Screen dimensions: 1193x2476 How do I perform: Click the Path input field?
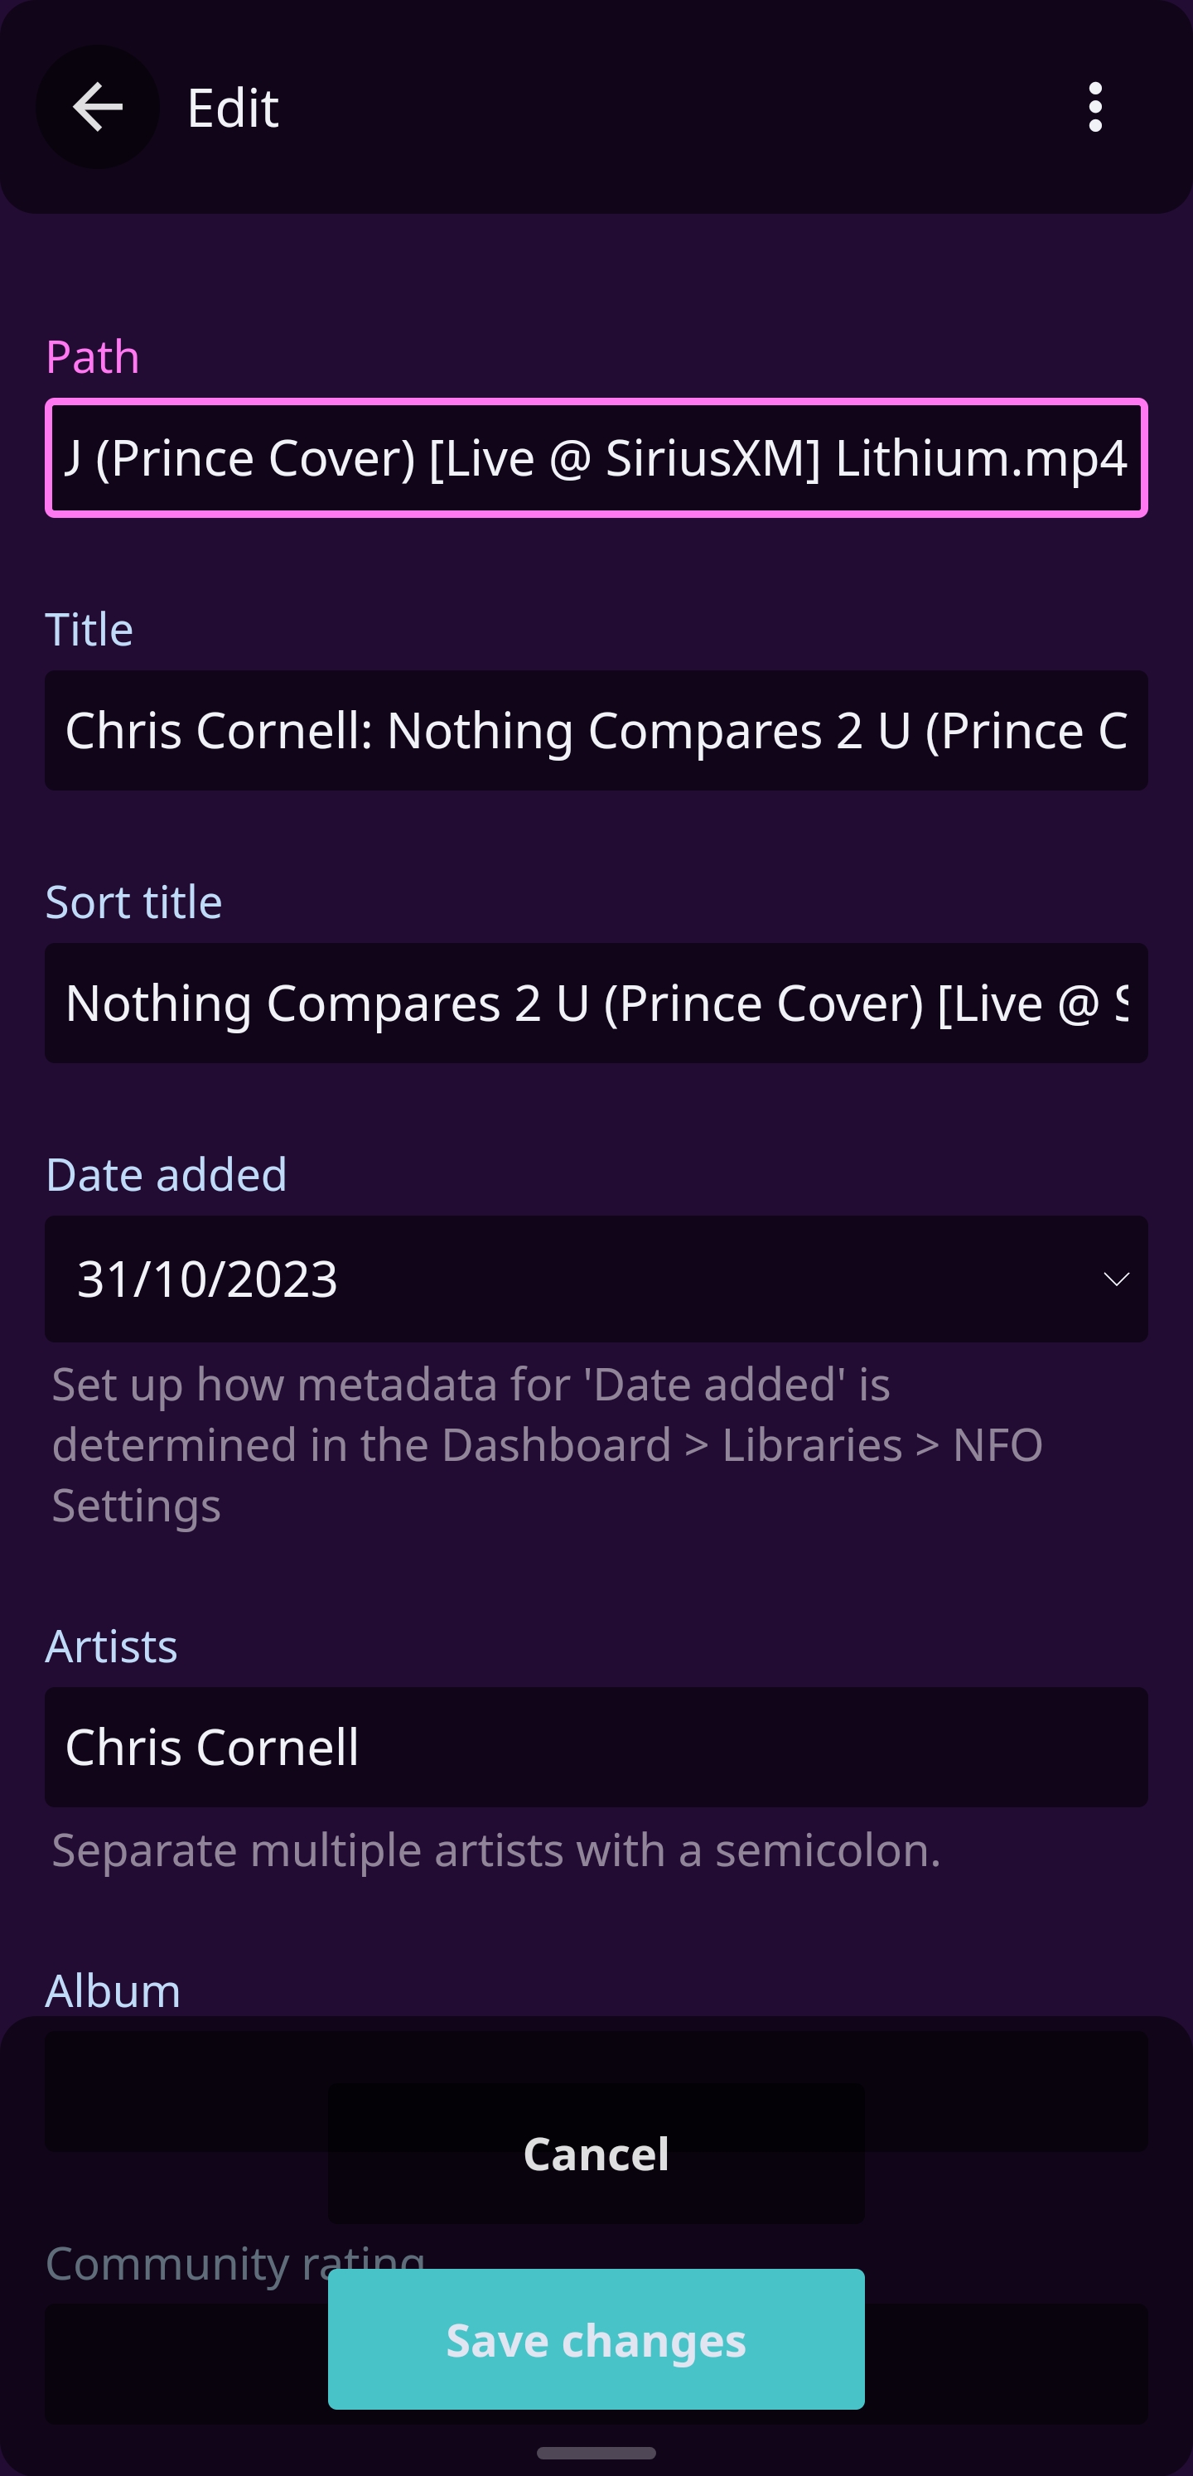point(596,457)
